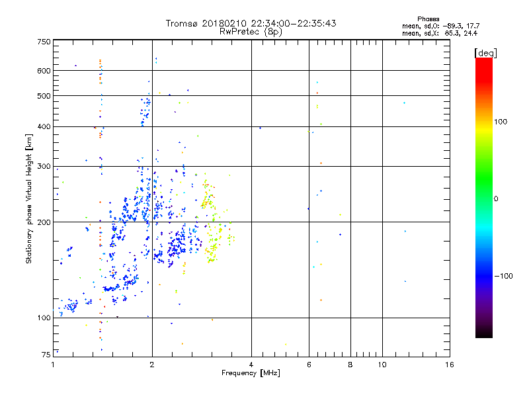
Task: Click the y-axis tick label '400'
Action: click(x=44, y=127)
